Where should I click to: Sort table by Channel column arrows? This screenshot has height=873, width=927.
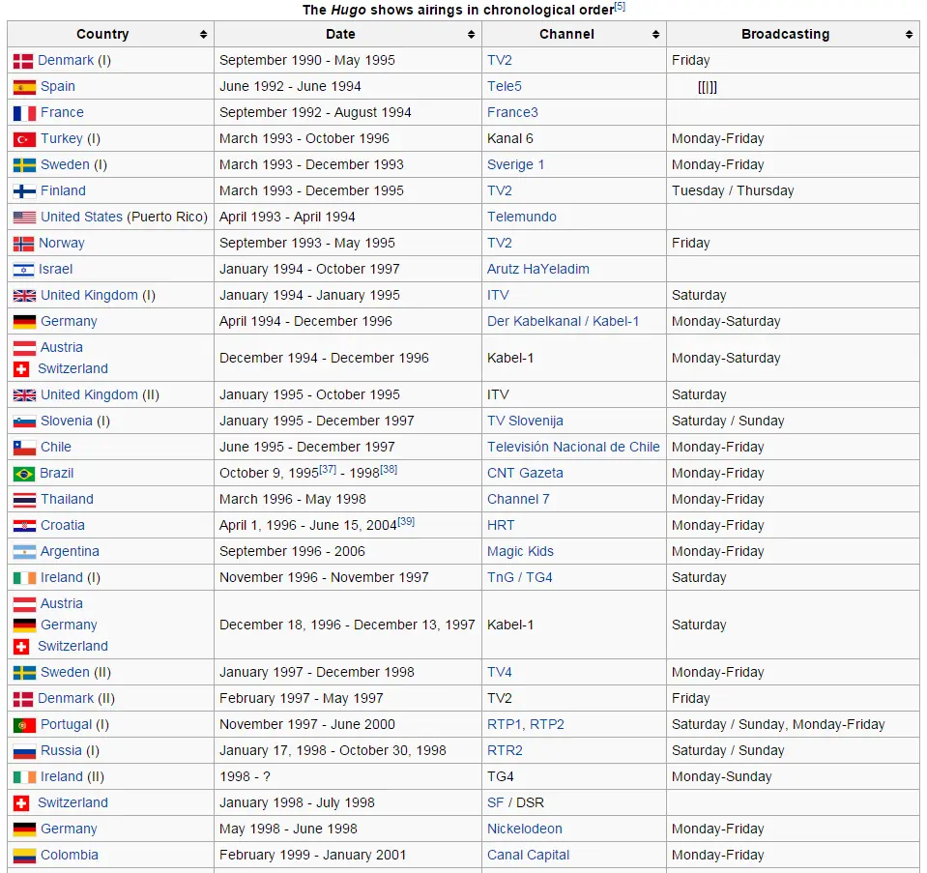tap(655, 34)
